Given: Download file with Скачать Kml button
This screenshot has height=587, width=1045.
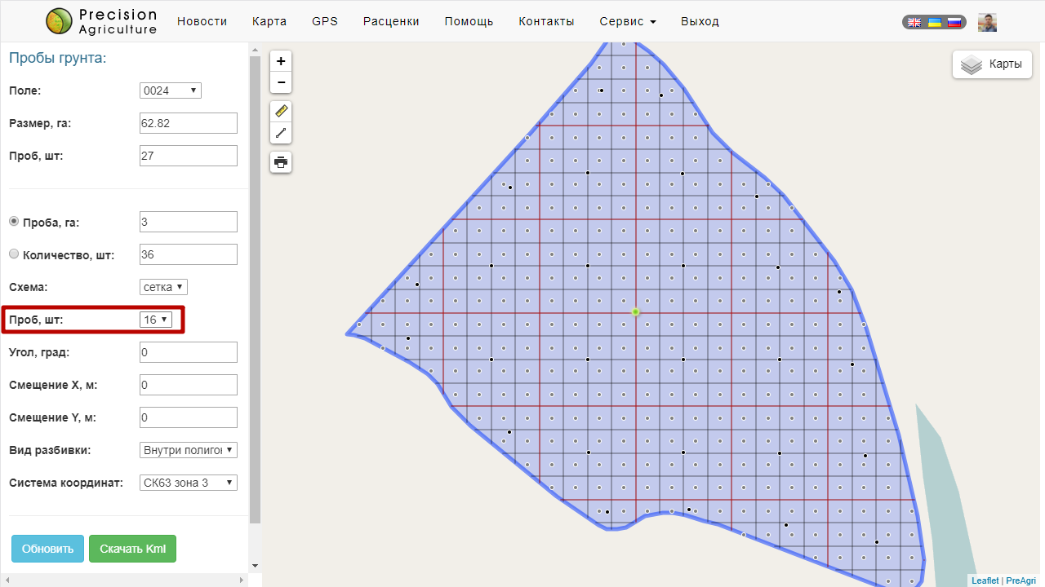Looking at the screenshot, I should click(x=132, y=549).
